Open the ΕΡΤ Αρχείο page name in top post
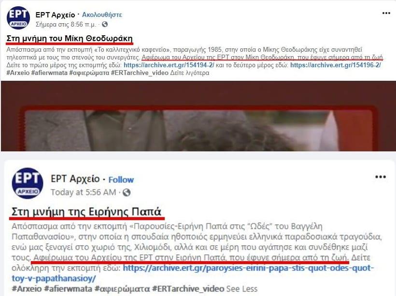Viewport: 396px width, 296px height. 56,15
